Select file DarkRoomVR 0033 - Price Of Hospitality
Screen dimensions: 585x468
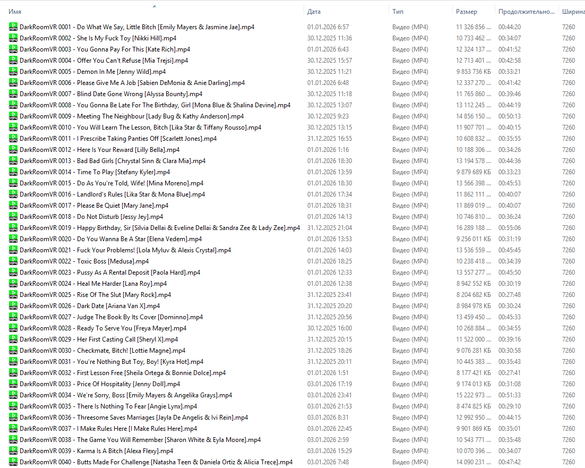click(100, 384)
